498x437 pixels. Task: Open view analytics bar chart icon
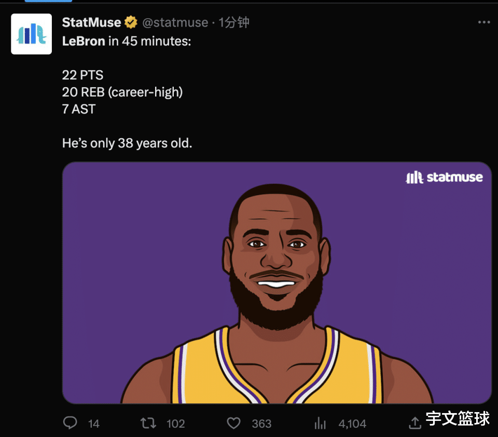click(x=321, y=424)
